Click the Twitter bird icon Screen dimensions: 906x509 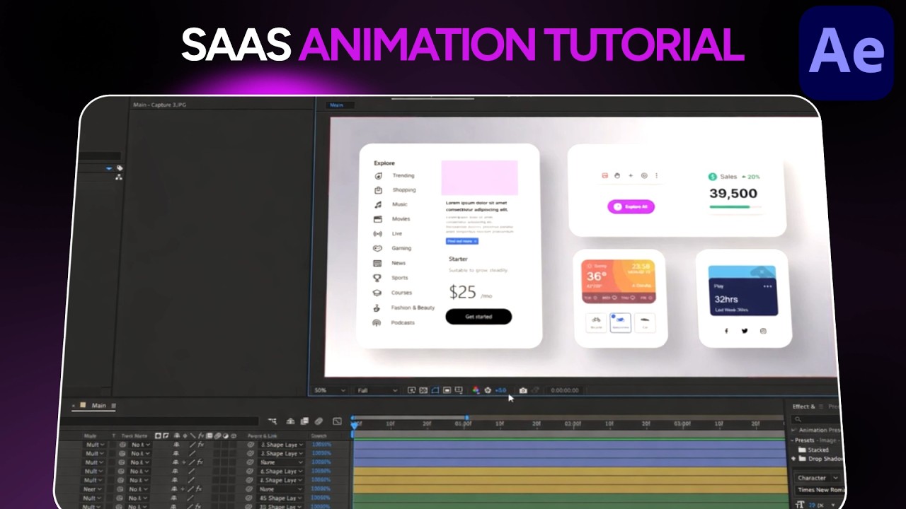pyautogui.click(x=745, y=330)
